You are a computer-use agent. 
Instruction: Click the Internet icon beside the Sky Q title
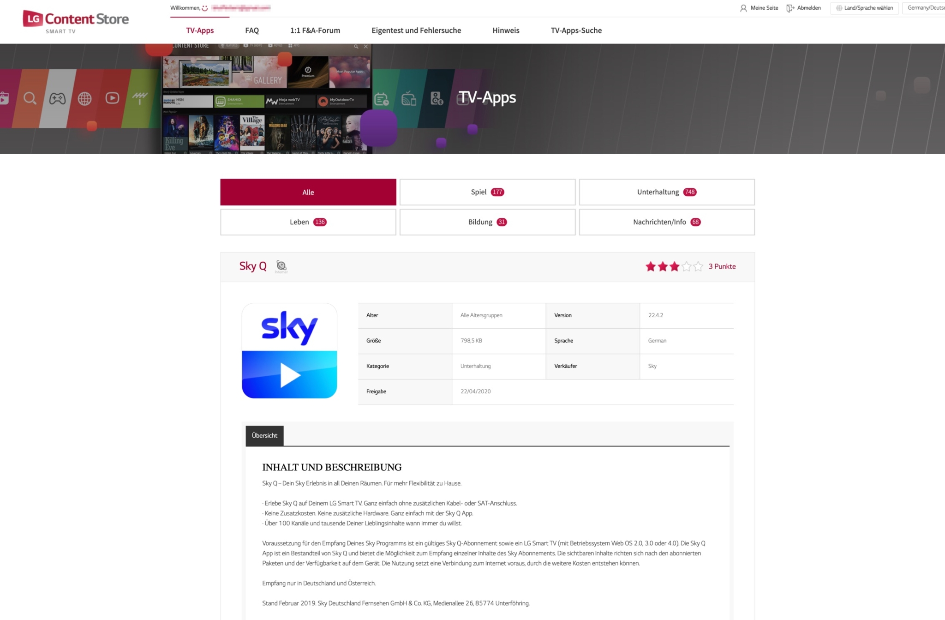(x=281, y=265)
